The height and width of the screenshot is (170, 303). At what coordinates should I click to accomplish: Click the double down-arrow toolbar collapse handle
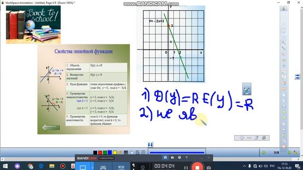pos(150,144)
